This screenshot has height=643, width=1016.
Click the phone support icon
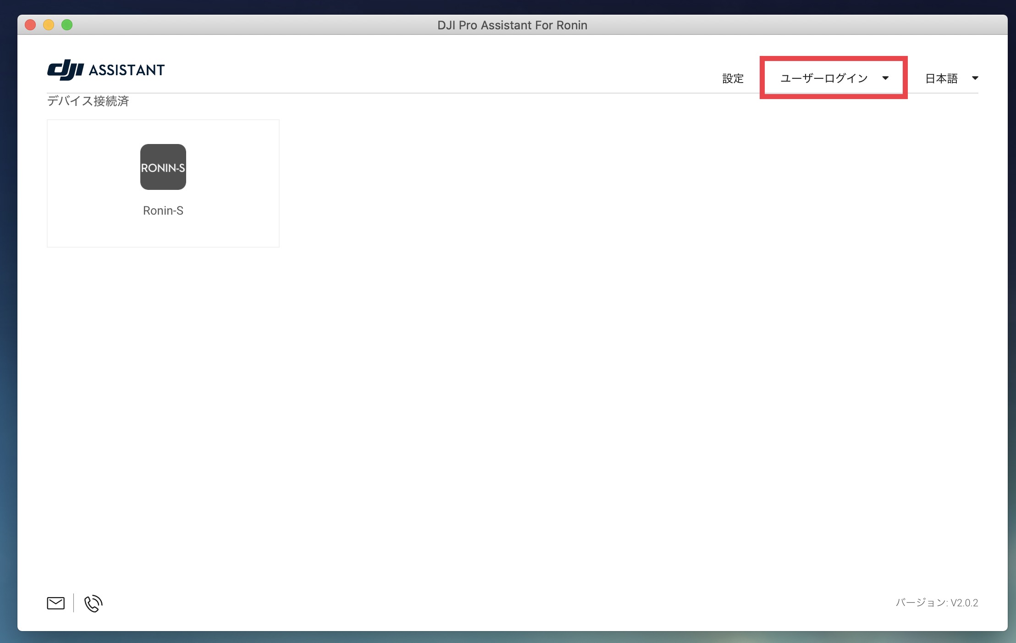pos(93,603)
